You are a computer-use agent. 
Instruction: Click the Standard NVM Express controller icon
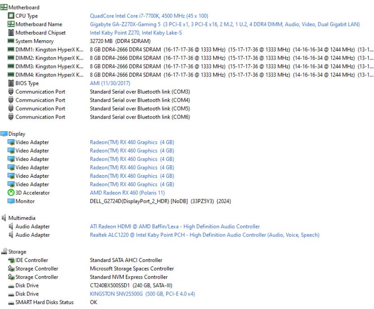pyautogui.click(x=11, y=277)
